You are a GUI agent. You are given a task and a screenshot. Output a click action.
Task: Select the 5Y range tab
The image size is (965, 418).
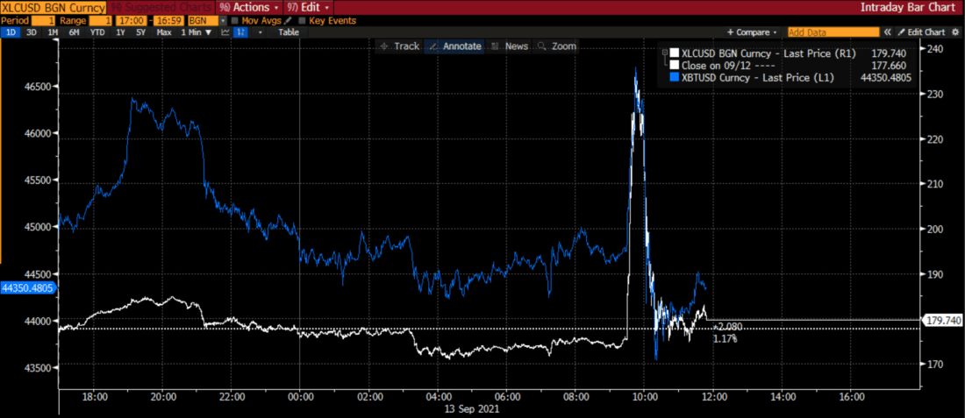coord(141,32)
